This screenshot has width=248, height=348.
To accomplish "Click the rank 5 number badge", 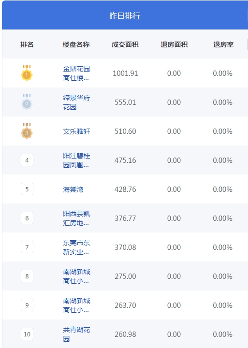I will pos(27,189).
